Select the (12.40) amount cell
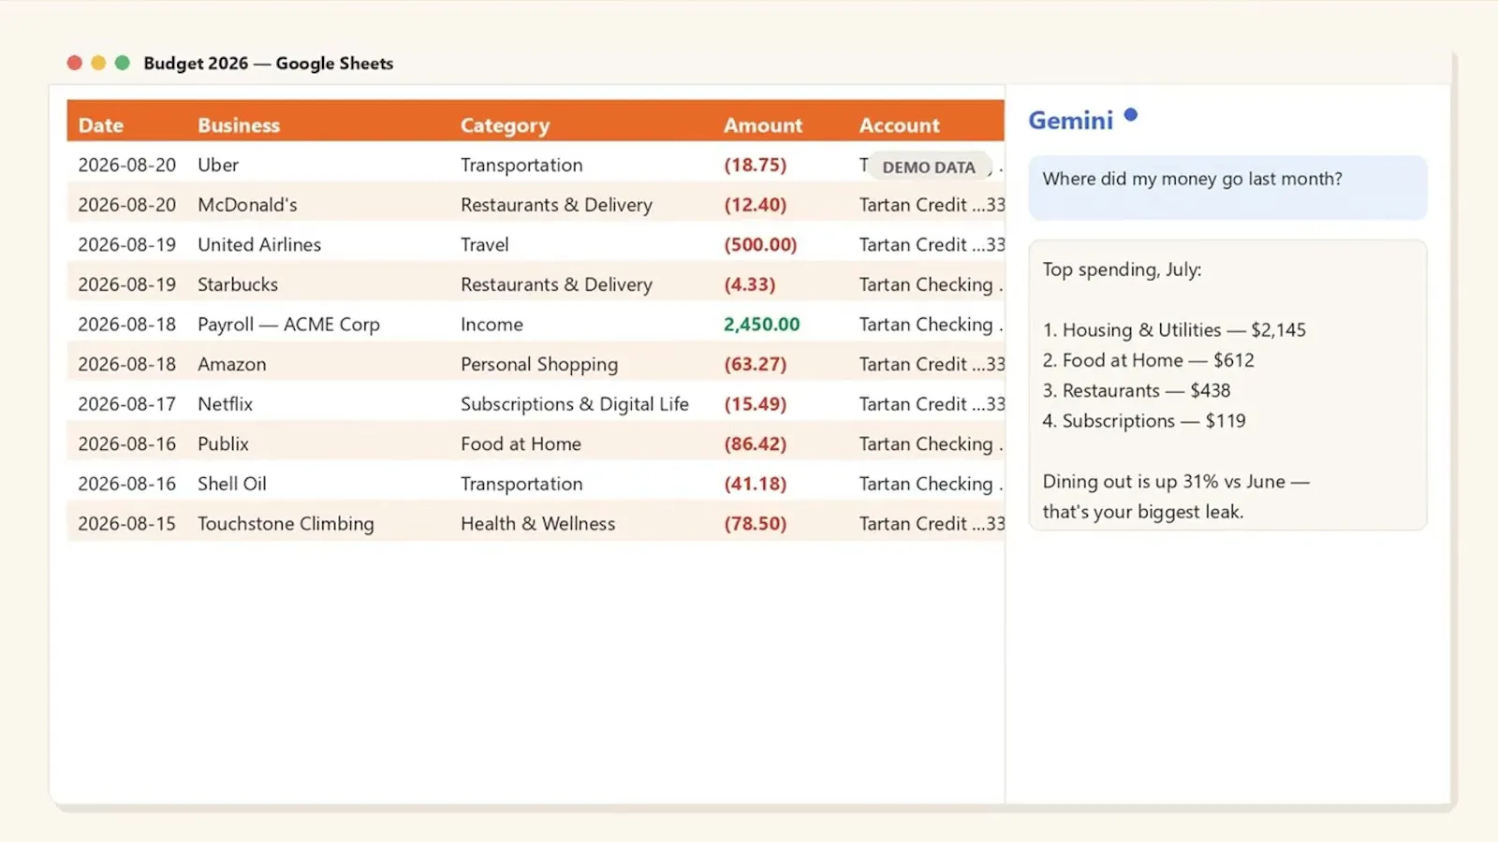Screen dimensions: 1498x842 [756, 205]
